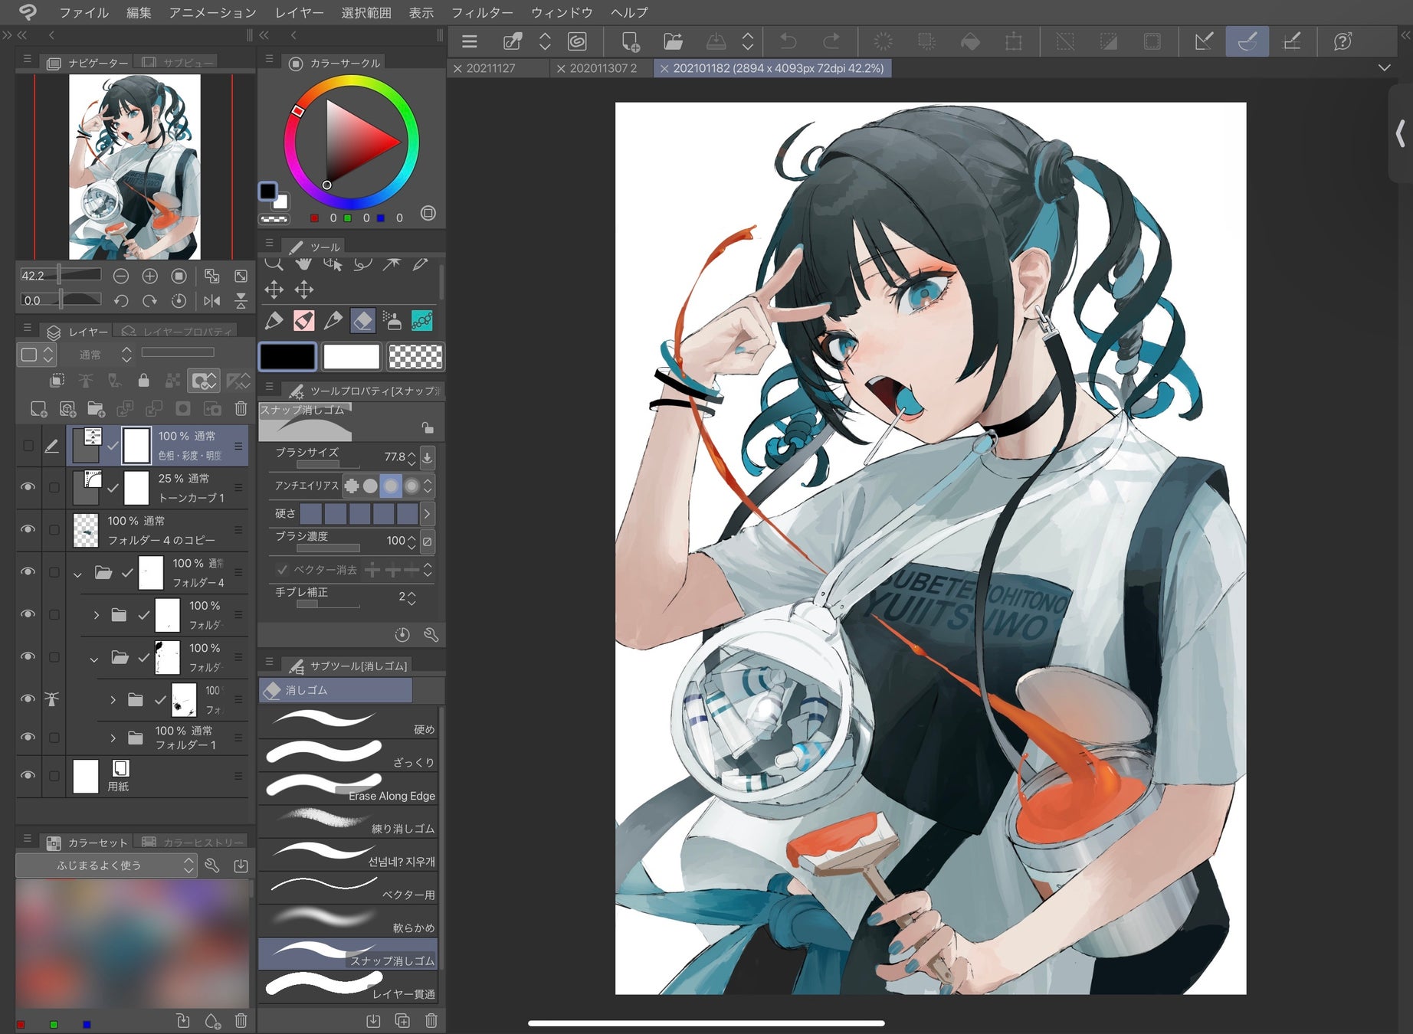Delete the selected layer with trash icon

pyautogui.click(x=241, y=409)
